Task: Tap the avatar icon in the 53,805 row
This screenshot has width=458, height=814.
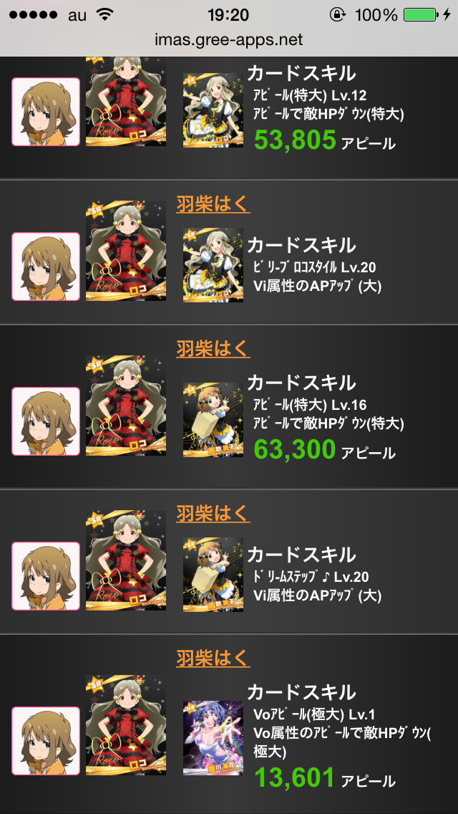Action: coord(46,112)
